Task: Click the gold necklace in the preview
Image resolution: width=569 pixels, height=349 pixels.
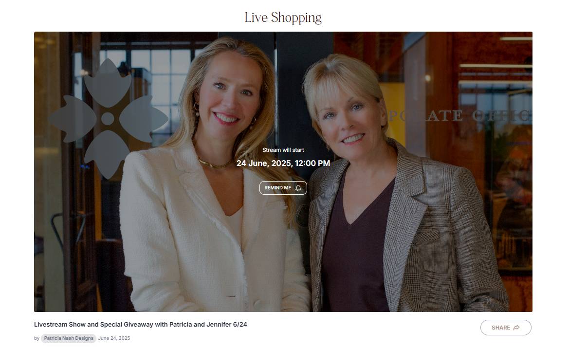Action: tap(214, 163)
